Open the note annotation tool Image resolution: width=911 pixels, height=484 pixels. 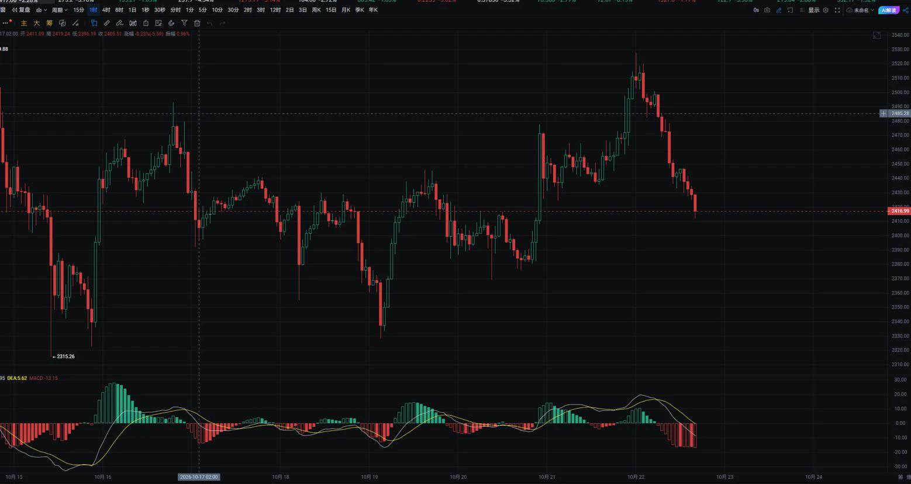pos(158,23)
